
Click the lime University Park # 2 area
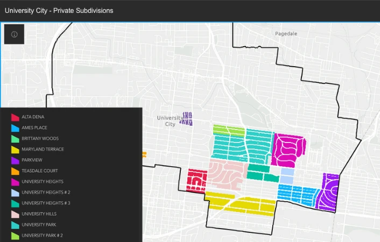229,130
